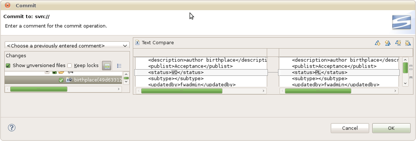
Task: Click the flat list presentation icon in Changes
Action: (119, 66)
